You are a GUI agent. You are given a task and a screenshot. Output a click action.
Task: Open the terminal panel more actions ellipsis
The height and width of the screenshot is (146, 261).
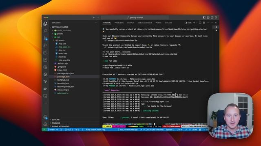coord(208,23)
